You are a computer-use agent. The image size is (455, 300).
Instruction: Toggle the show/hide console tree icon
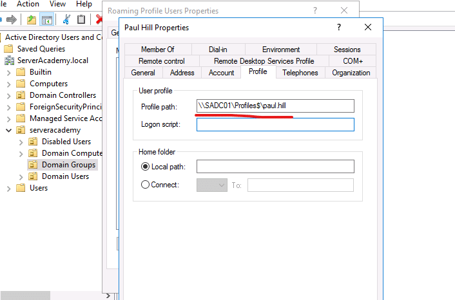coord(47,20)
